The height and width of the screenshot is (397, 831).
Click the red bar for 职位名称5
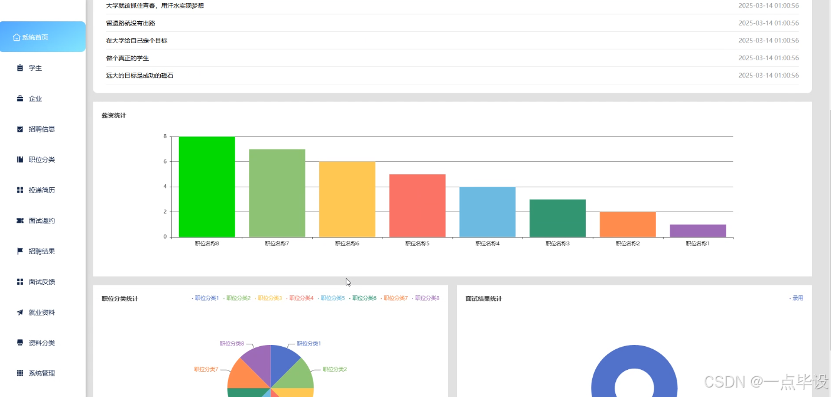click(417, 206)
